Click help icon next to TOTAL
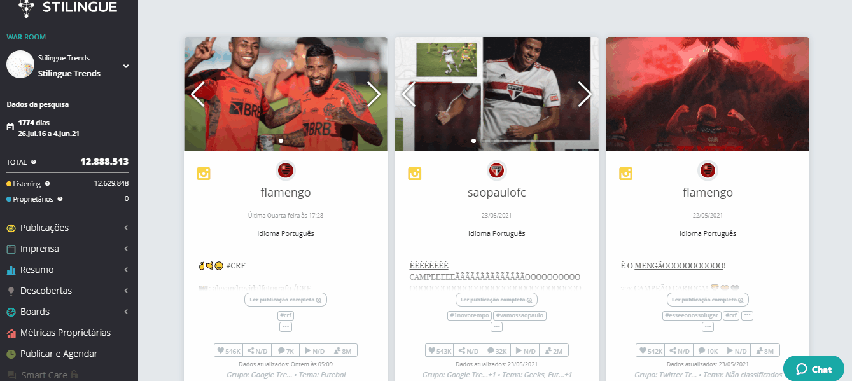Image resolution: width=852 pixels, height=381 pixels. click(34, 162)
